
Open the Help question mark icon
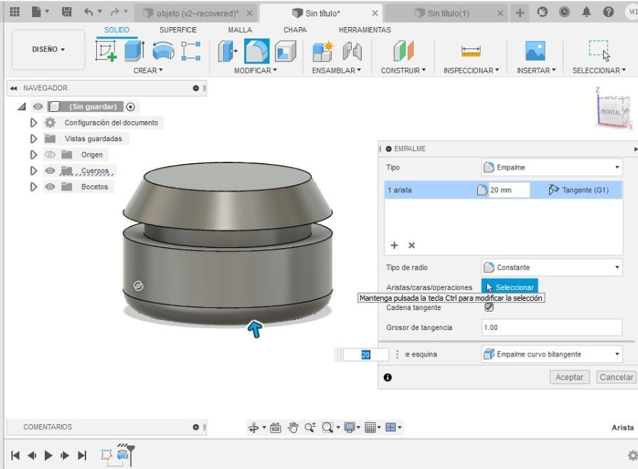[608, 12]
